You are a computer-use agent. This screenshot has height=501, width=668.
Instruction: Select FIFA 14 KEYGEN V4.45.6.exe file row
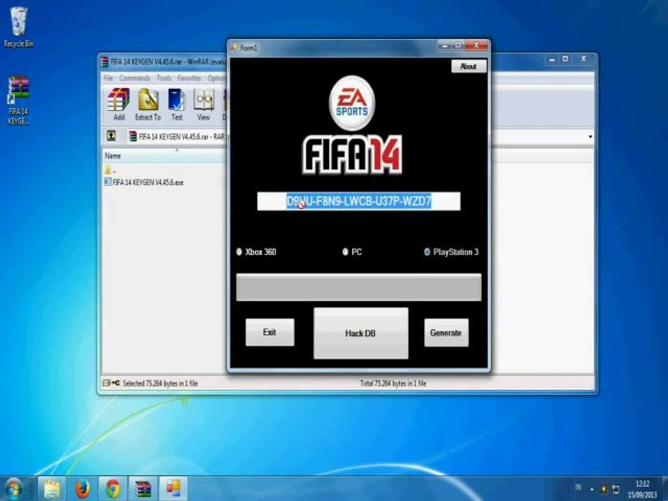click(144, 182)
